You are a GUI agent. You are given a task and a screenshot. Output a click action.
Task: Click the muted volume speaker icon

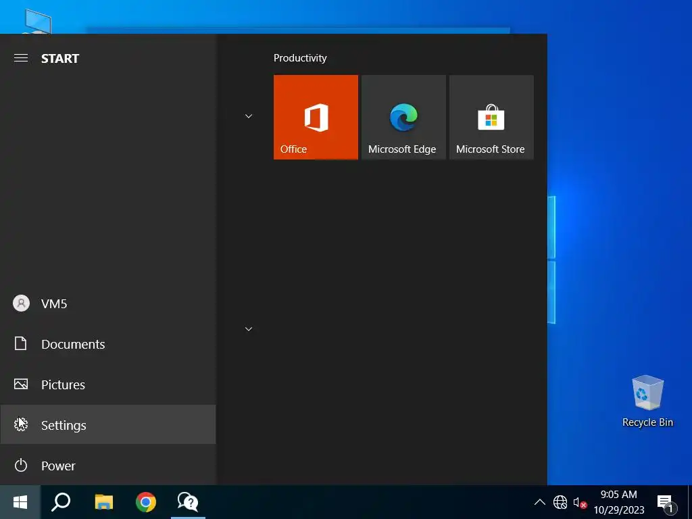[x=579, y=503]
